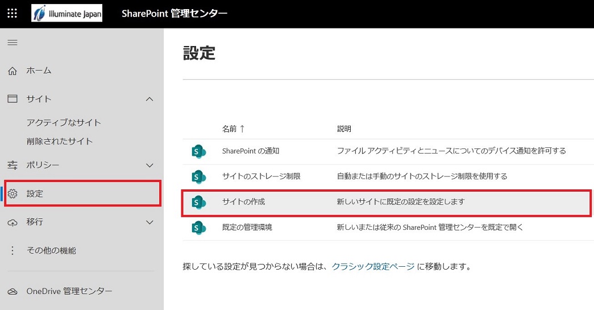Click the SharePoint 管理センター header title
Viewport: 594px width, 310px height.
point(175,14)
